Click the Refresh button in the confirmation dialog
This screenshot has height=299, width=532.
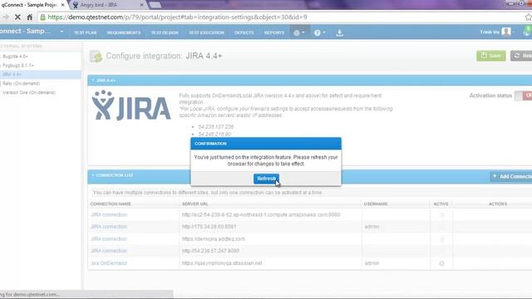[x=266, y=179]
